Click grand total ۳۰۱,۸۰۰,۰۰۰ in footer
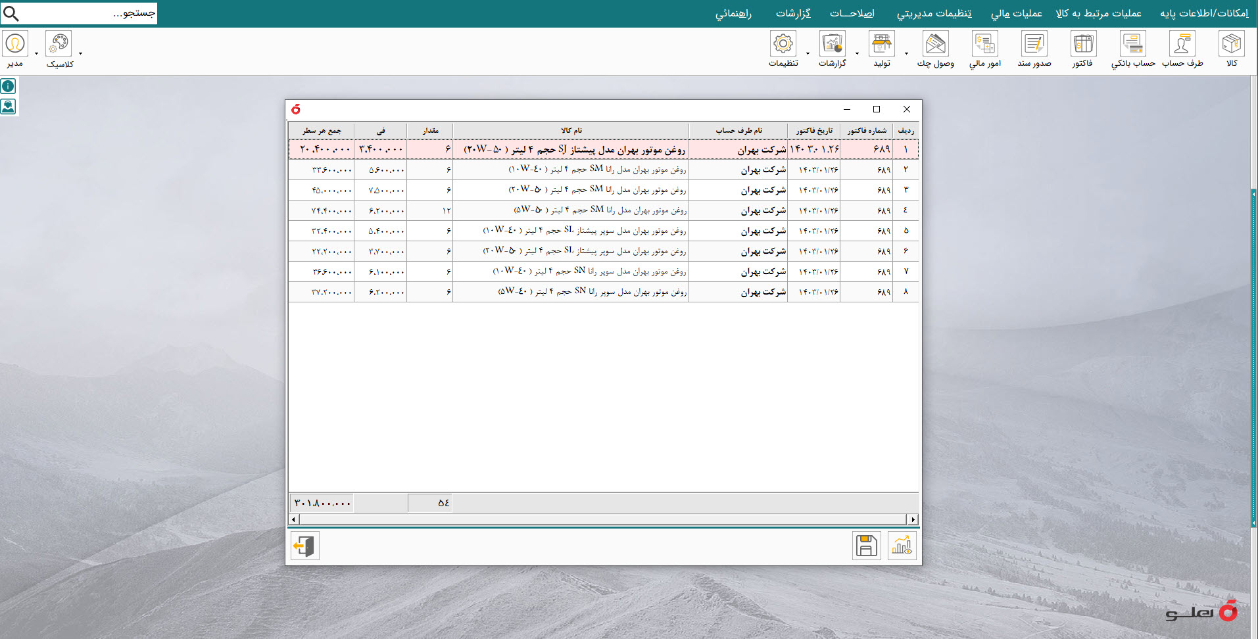 coord(322,503)
